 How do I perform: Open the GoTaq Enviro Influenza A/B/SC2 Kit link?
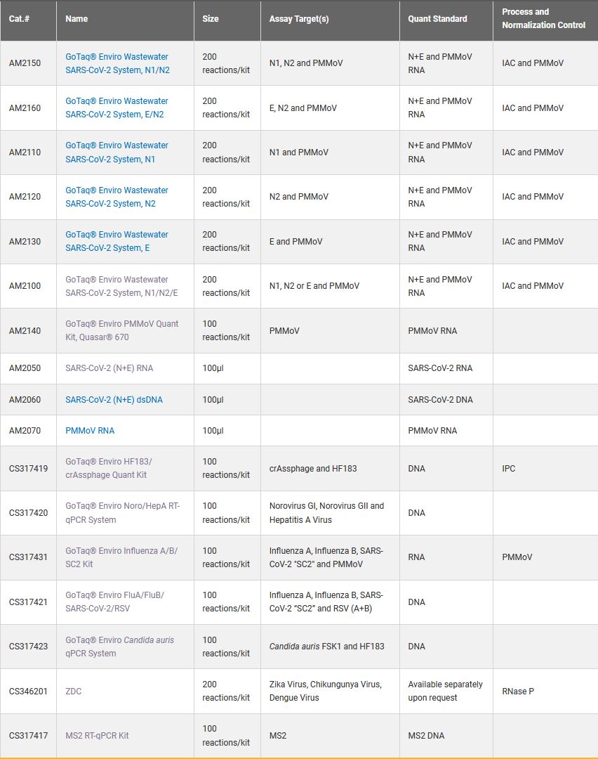coord(121,557)
